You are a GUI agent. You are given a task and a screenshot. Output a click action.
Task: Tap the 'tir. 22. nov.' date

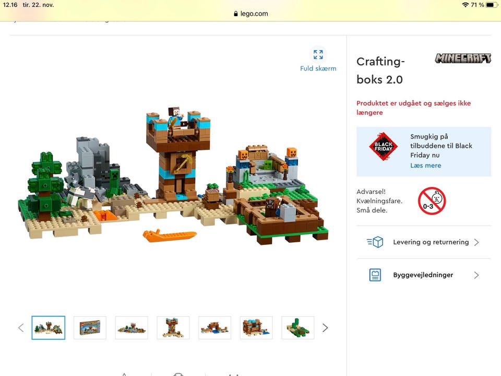[38, 5]
